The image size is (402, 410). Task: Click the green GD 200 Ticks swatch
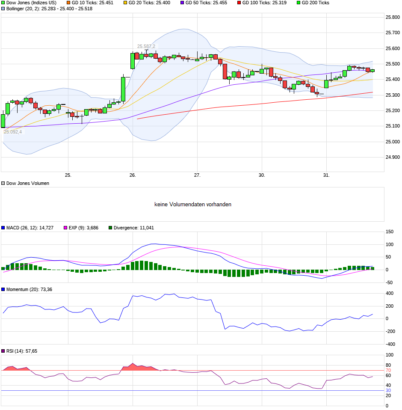[299, 3]
